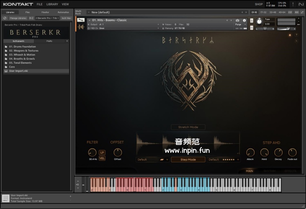Open the instrument info icon

pyautogui.click(x=244, y=20)
